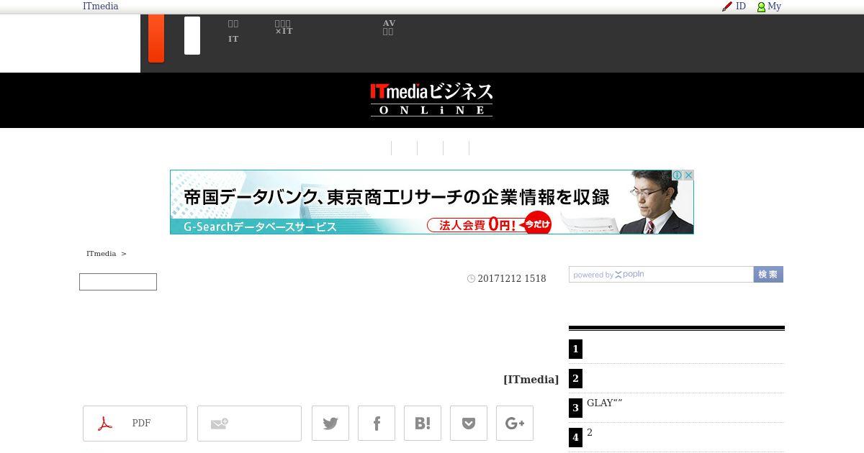Click the email newsletter envelope button
Screen dimensions: 864x453
click(x=249, y=423)
